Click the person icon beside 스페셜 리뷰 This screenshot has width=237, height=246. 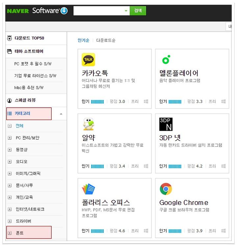pos(10,100)
